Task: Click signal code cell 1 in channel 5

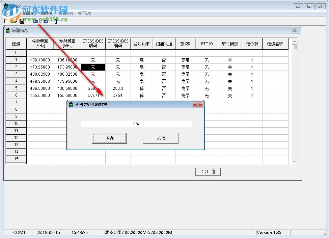Action: 252,88
